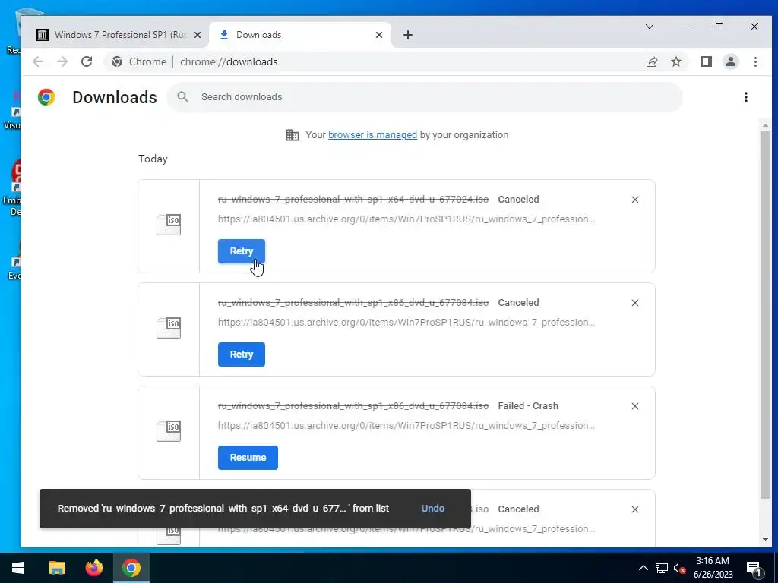
Task: Click the Search downloads field
Action: (x=425, y=97)
